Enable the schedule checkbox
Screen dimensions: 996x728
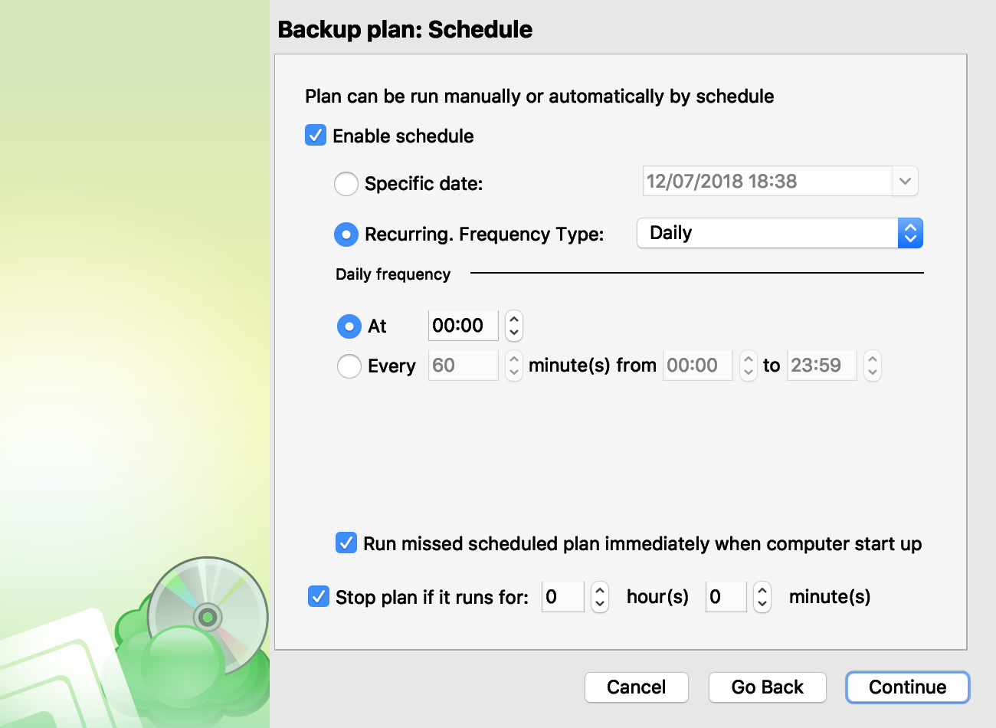coord(315,136)
